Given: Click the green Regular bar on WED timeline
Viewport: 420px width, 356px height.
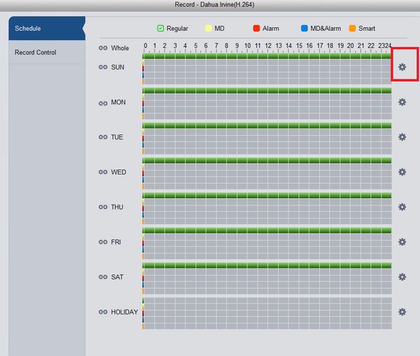Looking at the screenshot, I should (x=267, y=160).
